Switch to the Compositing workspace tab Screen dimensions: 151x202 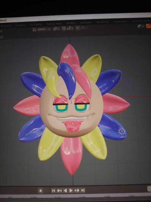(120, 22)
